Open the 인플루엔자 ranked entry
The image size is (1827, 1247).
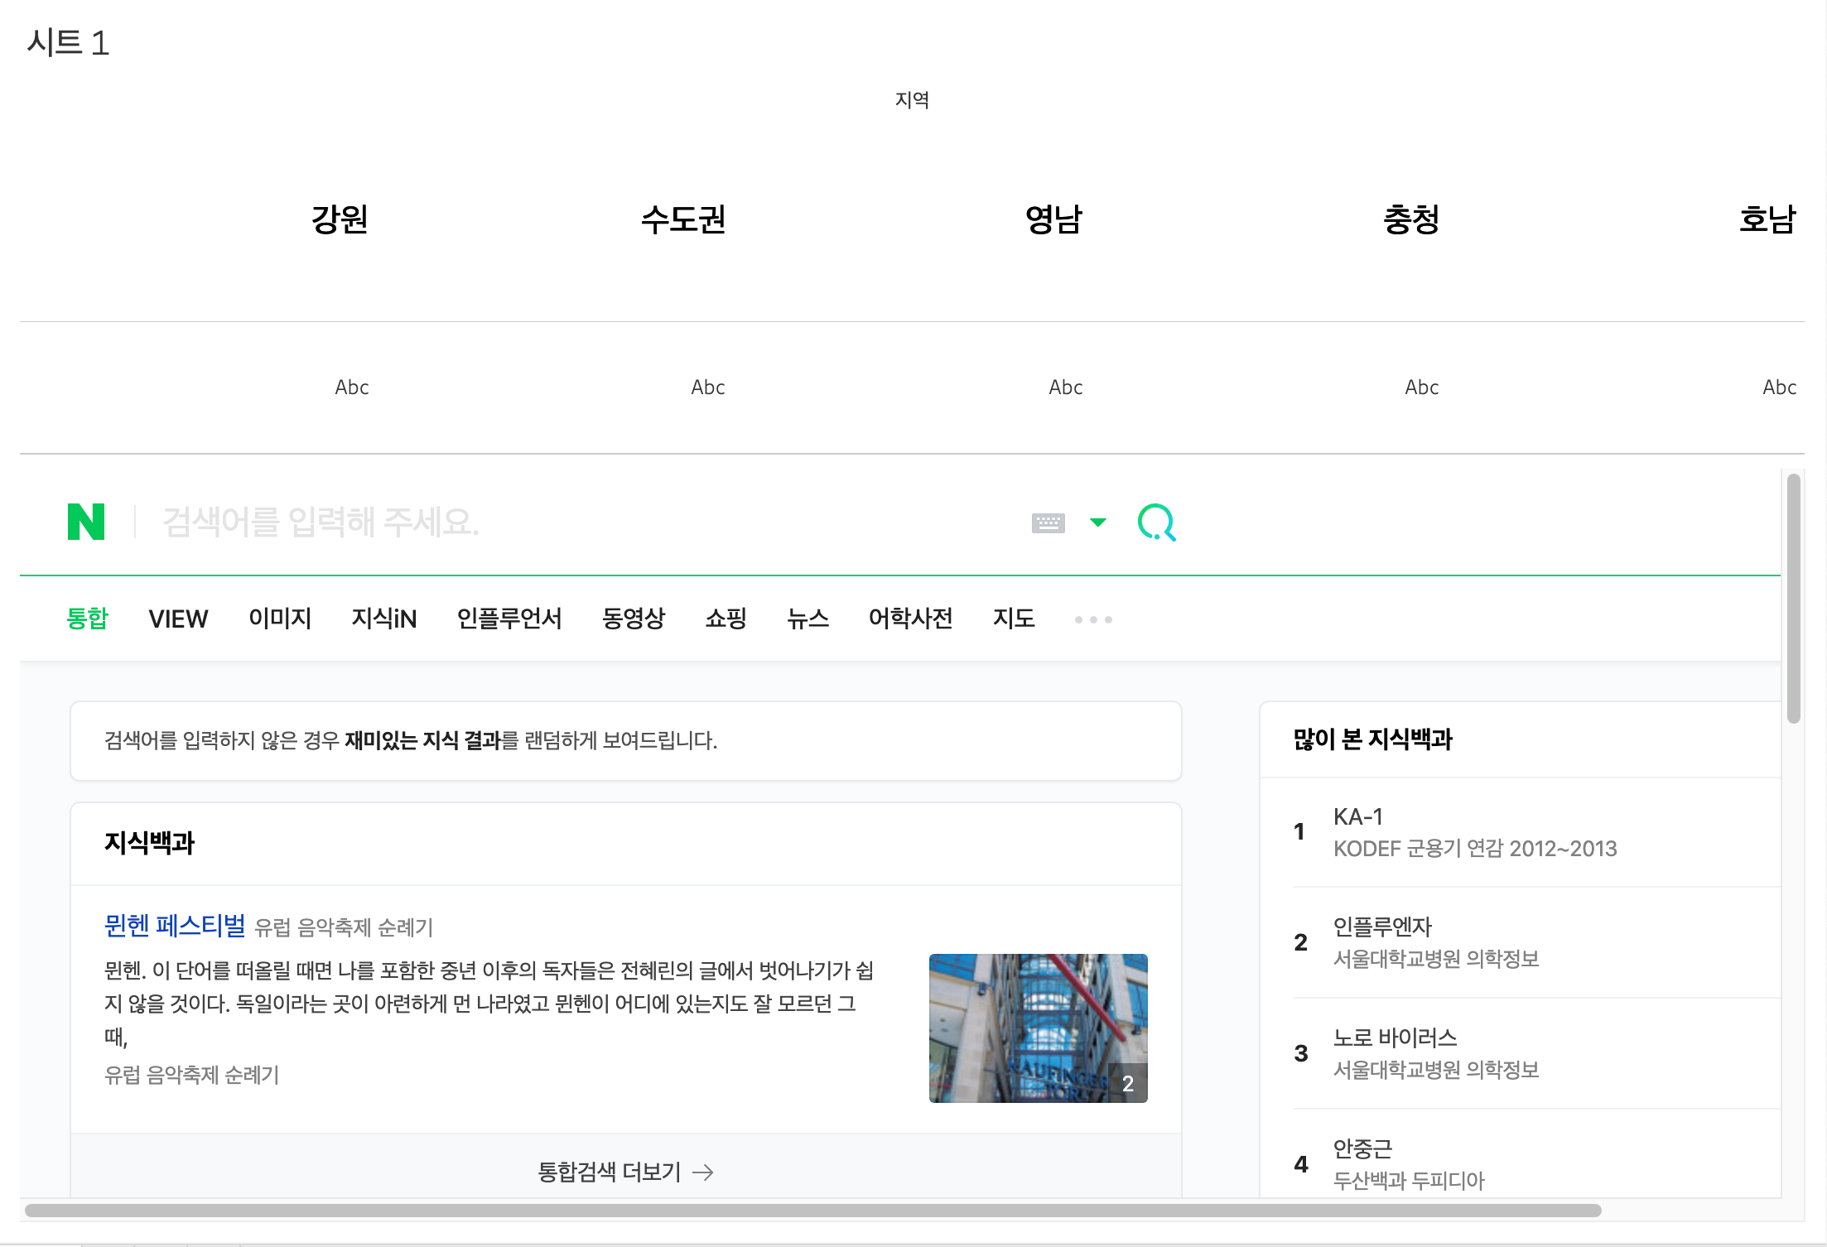coord(1381,927)
